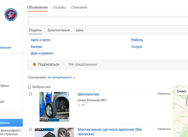Open the Авто и мото section link
The image size is (188, 137).
coord(41,40)
